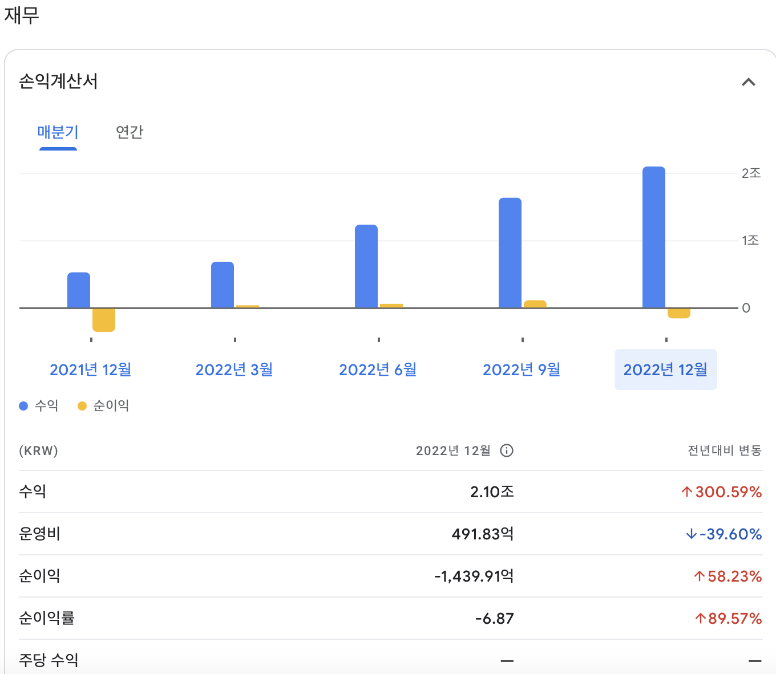
Task: Switch to the 매분기 tab
Action: [58, 132]
